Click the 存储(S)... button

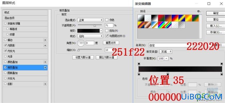tap(216, 32)
